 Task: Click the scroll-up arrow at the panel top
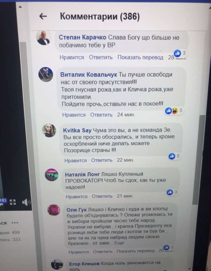[x=20, y=7]
